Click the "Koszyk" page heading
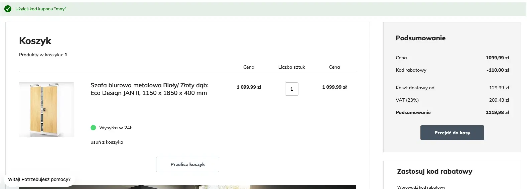The width and height of the screenshot is (527, 189). 35,41
